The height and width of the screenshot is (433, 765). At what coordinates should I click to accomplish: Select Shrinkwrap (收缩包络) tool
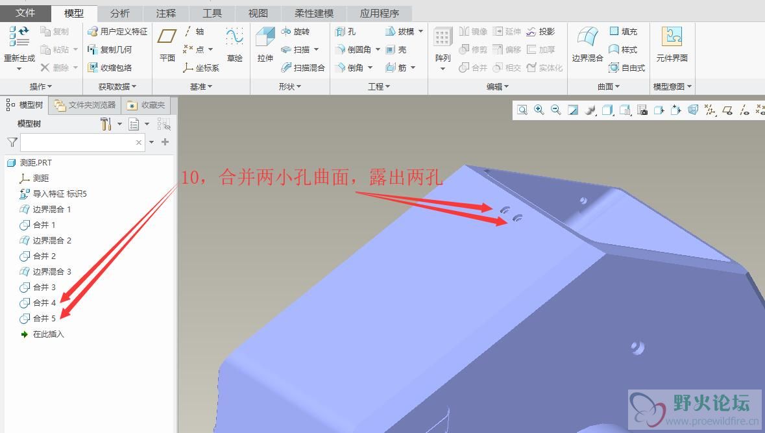(x=110, y=68)
